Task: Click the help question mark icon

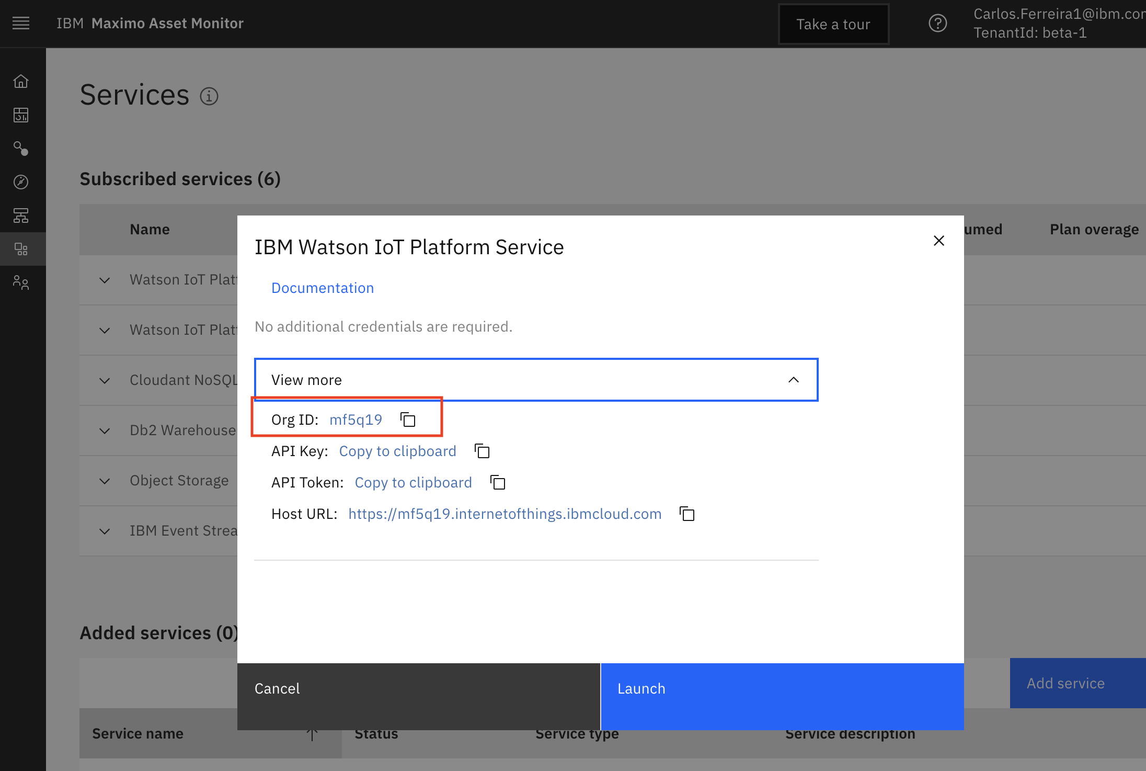Action: pos(938,24)
